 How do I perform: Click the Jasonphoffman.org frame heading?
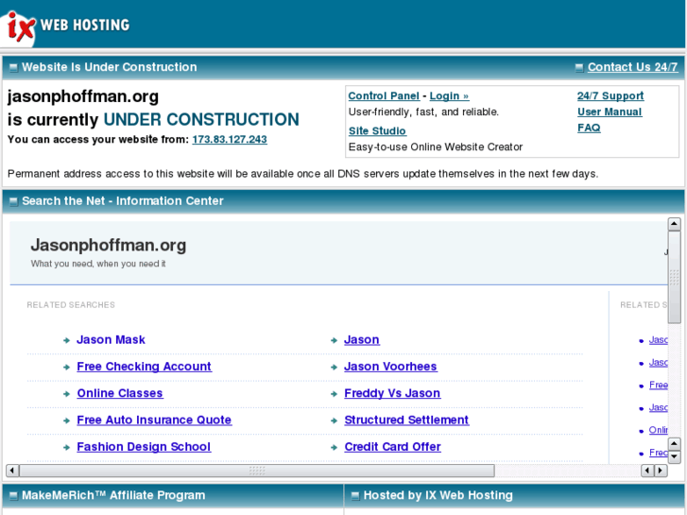click(109, 245)
